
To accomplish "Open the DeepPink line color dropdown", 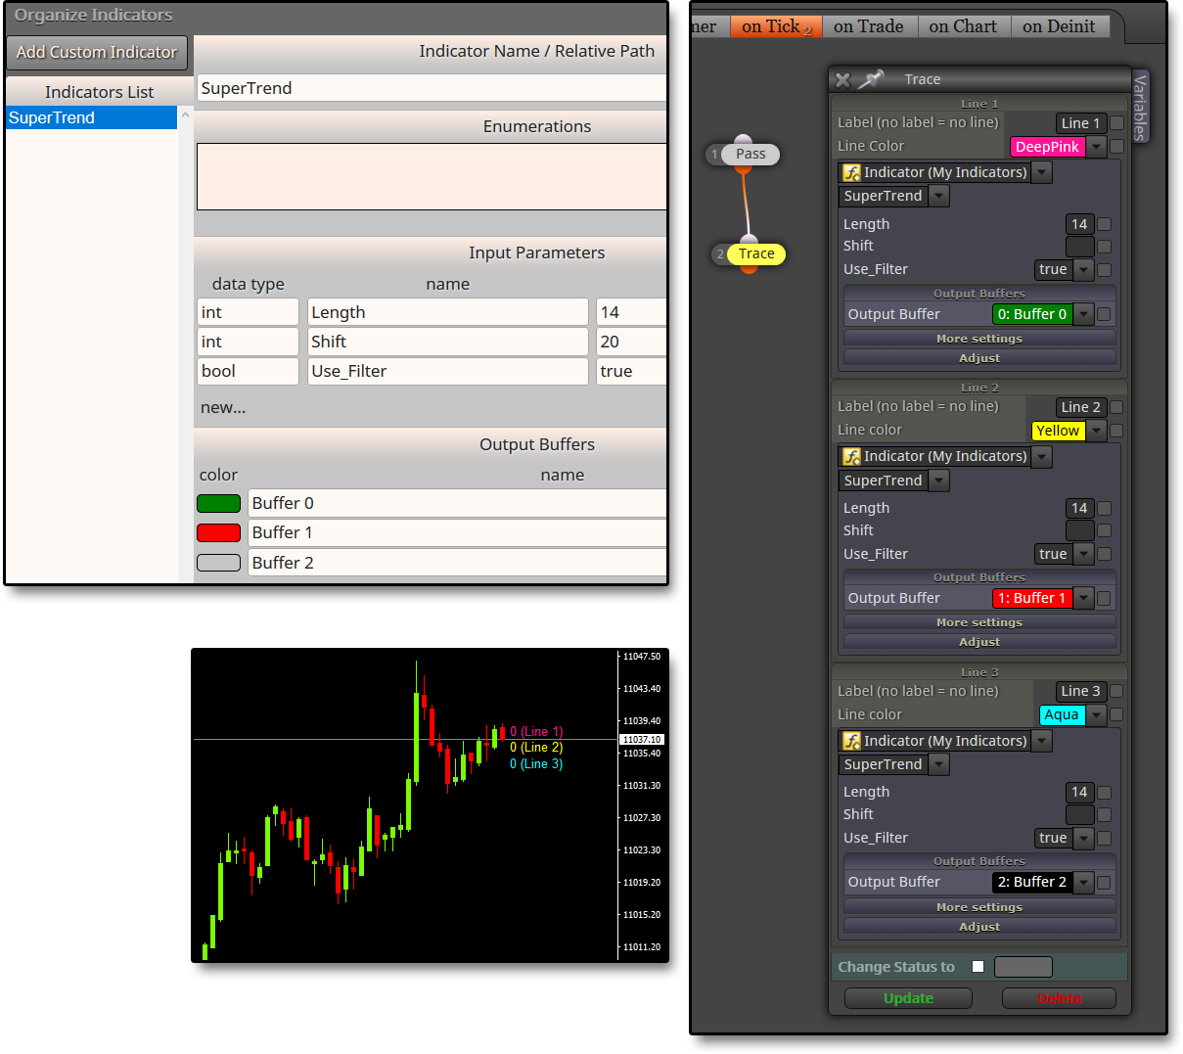I will click(x=1097, y=147).
